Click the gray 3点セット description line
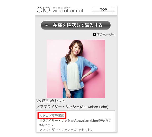This screenshot has width=152, height=137. click(46, 125)
